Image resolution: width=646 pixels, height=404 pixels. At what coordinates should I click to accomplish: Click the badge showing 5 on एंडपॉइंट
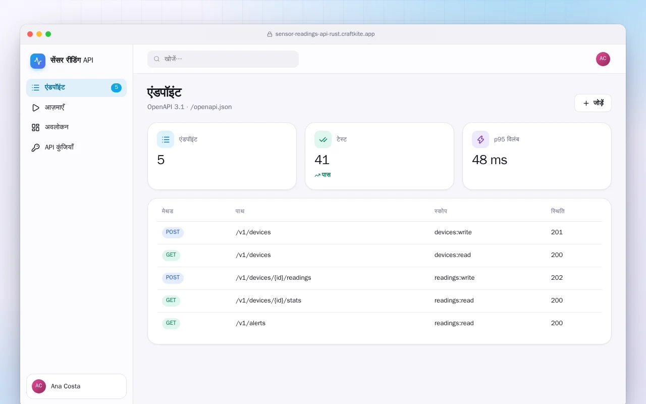tap(116, 88)
